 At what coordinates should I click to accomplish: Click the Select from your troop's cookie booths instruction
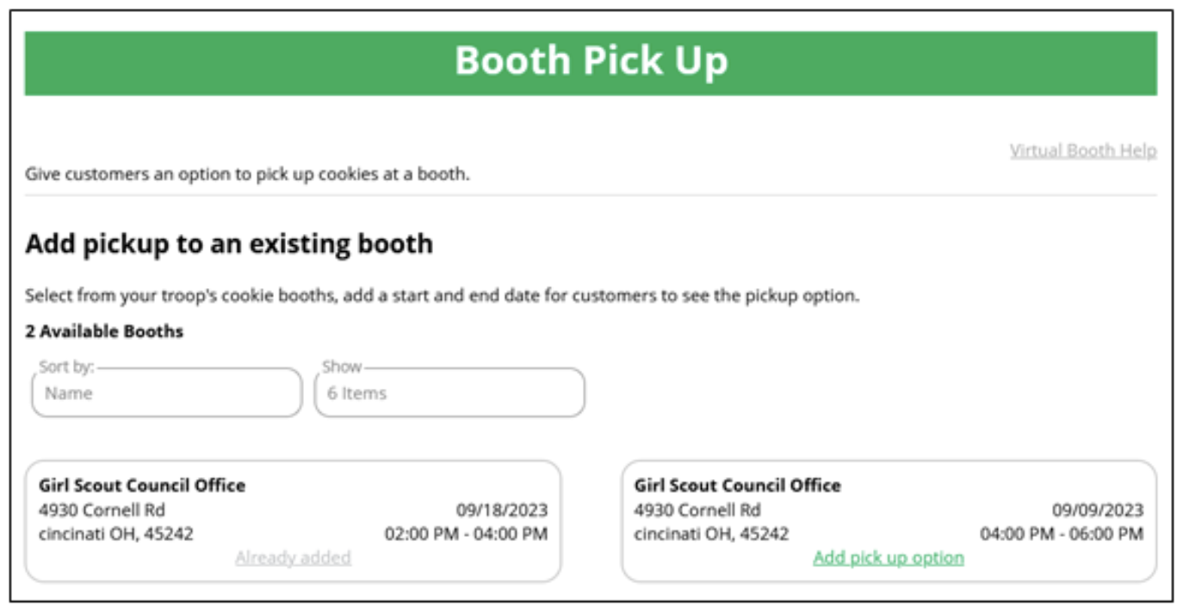(442, 296)
